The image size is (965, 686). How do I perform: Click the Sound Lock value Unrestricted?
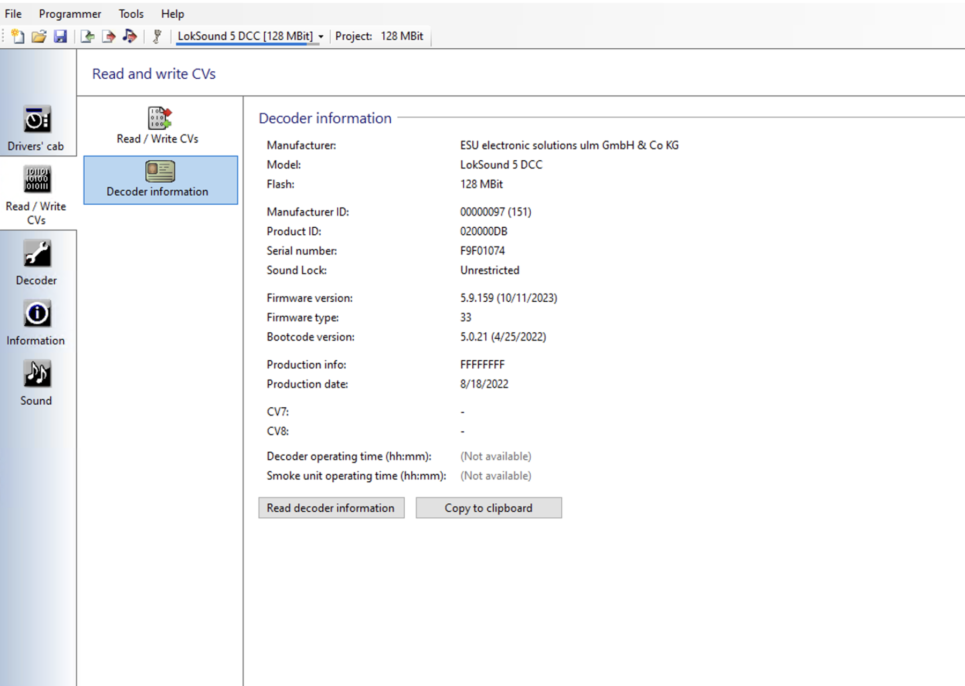pos(489,270)
